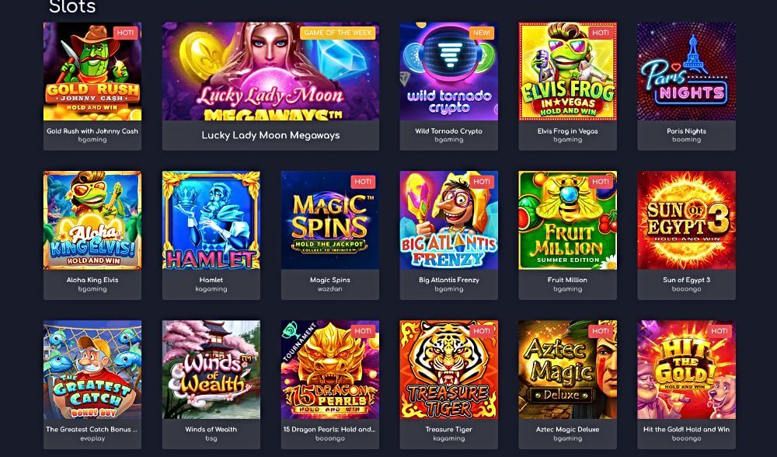777x457 pixels.
Task: Click the Aloha King Elvis game artwork
Action: pyautogui.click(x=92, y=221)
